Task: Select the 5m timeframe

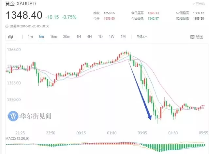Action: [41, 37]
